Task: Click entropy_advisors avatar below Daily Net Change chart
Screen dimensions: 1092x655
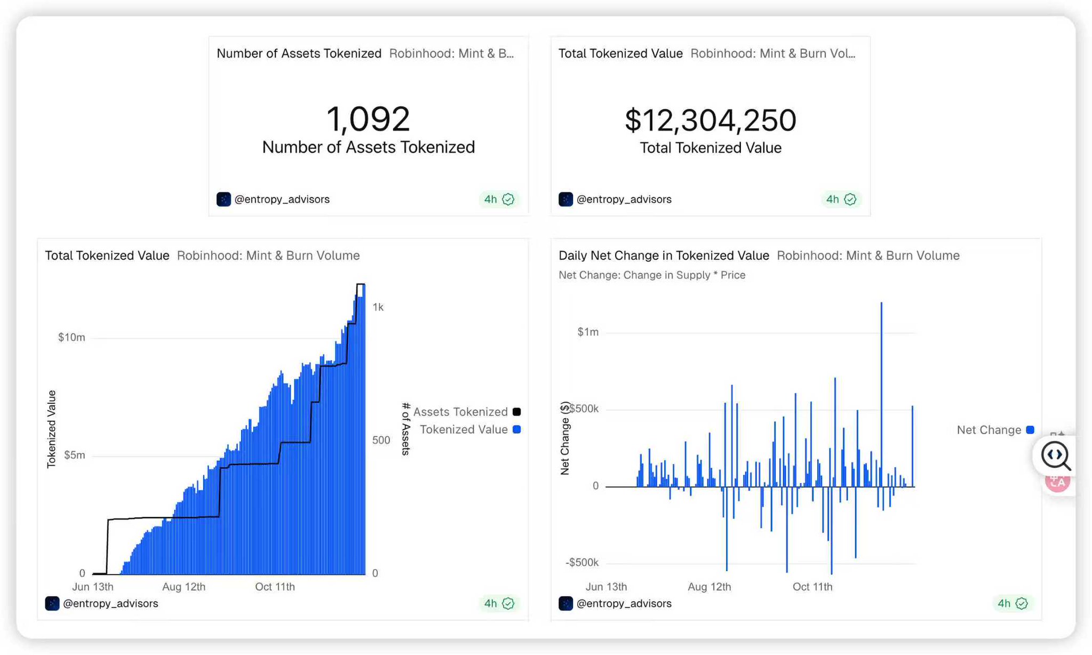Action: click(x=565, y=604)
